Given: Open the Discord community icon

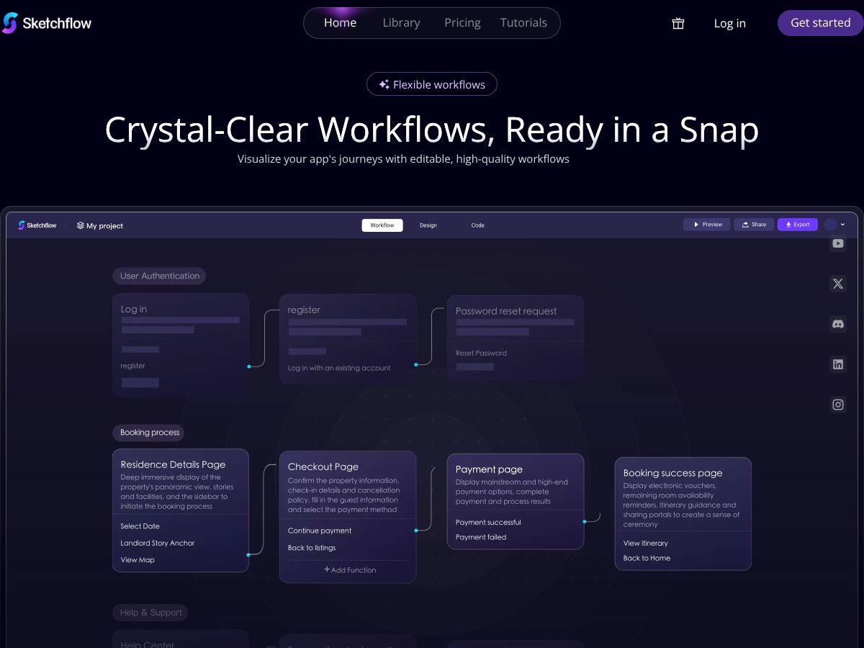Looking at the screenshot, I should (x=837, y=324).
